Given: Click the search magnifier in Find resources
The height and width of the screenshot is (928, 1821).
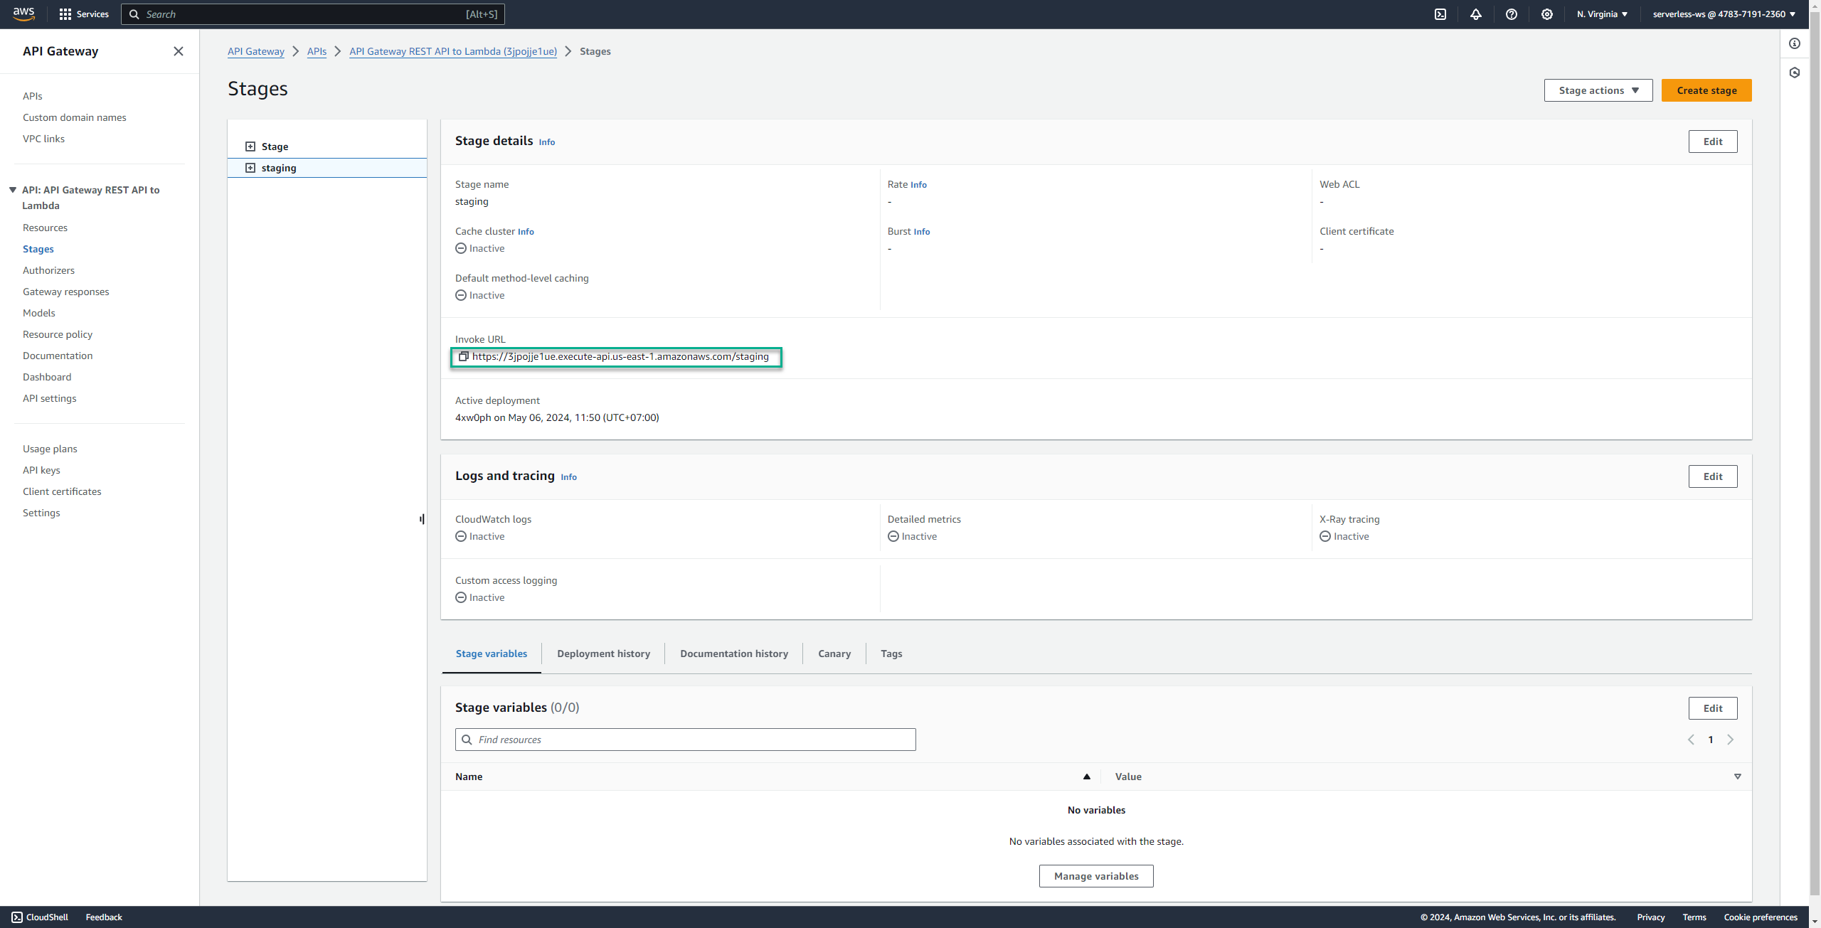Looking at the screenshot, I should pyautogui.click(x=467, y=740).
